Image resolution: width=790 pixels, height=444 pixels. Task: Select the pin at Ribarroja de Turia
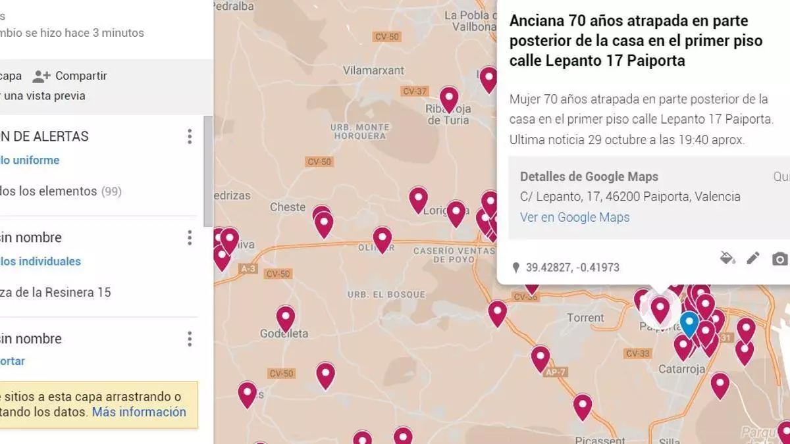[449, 99]
